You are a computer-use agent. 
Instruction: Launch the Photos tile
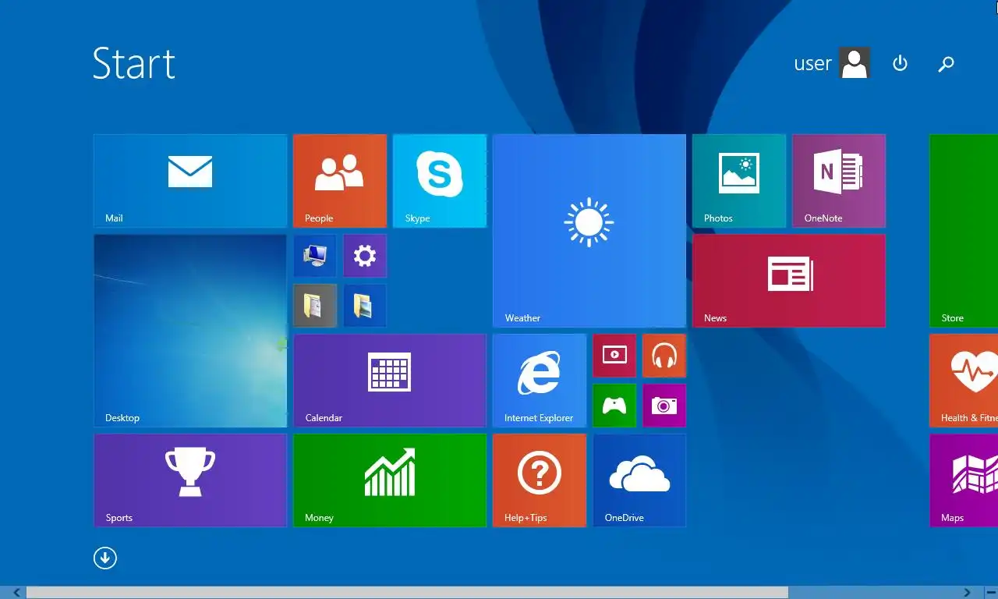click(739, 181)
